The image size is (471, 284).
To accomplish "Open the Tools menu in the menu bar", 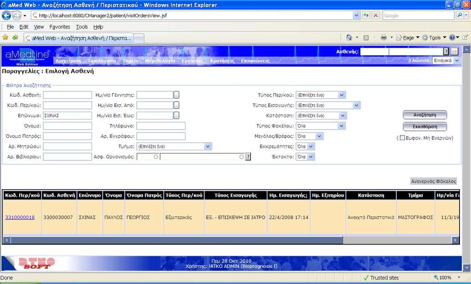I will pos(81,27).
